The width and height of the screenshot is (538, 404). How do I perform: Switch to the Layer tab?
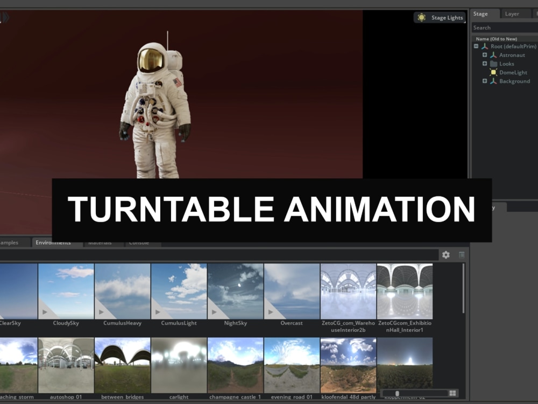click(512, 13)
